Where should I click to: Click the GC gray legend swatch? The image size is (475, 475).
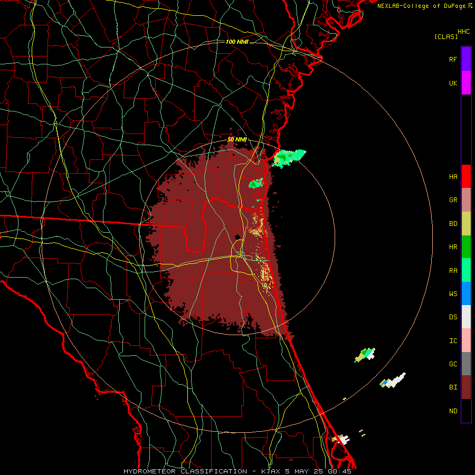pos(466,364)
